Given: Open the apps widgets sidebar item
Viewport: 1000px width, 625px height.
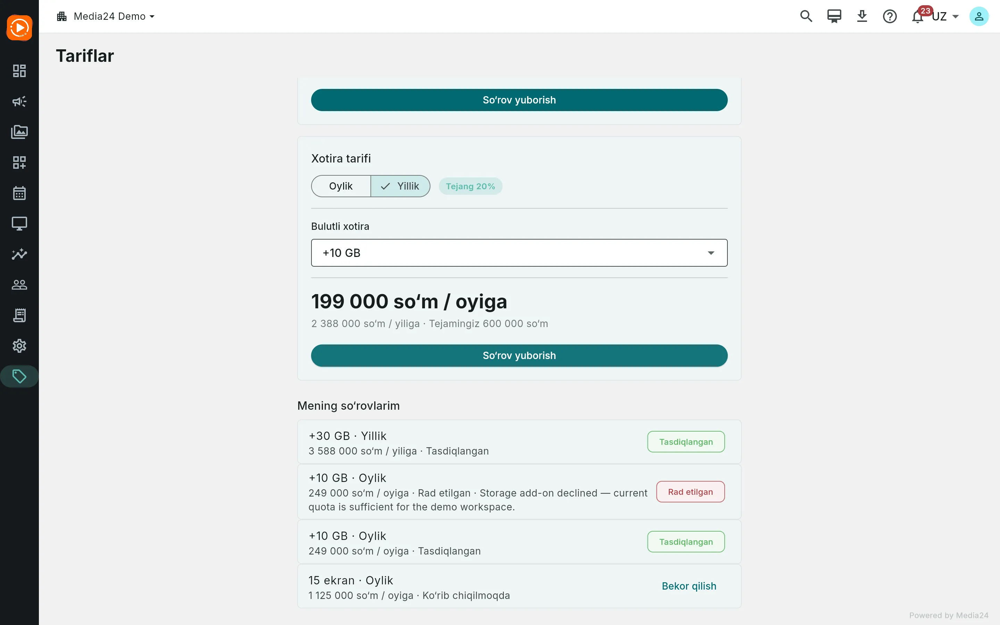Looking at the screenshot, I should point(19,162).
